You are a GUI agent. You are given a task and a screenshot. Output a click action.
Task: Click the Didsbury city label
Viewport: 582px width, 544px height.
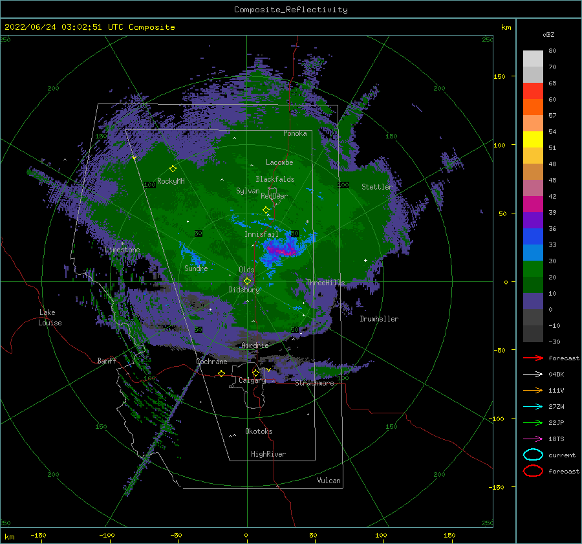[x=244, y=290]
